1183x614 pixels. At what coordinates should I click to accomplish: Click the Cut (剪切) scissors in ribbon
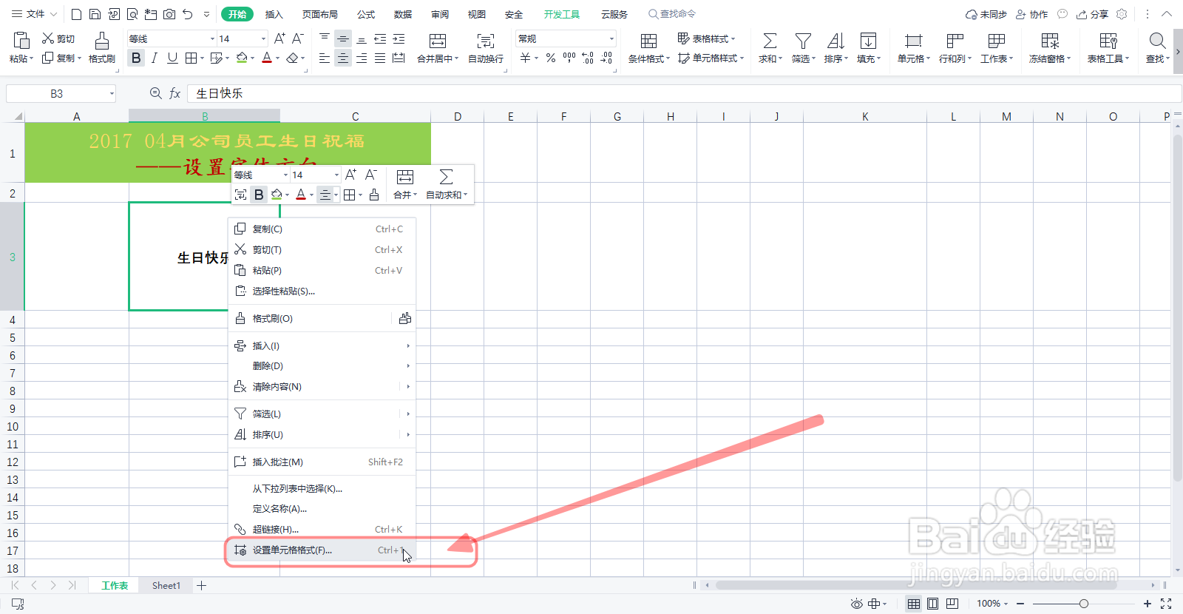tap(48, 38)
